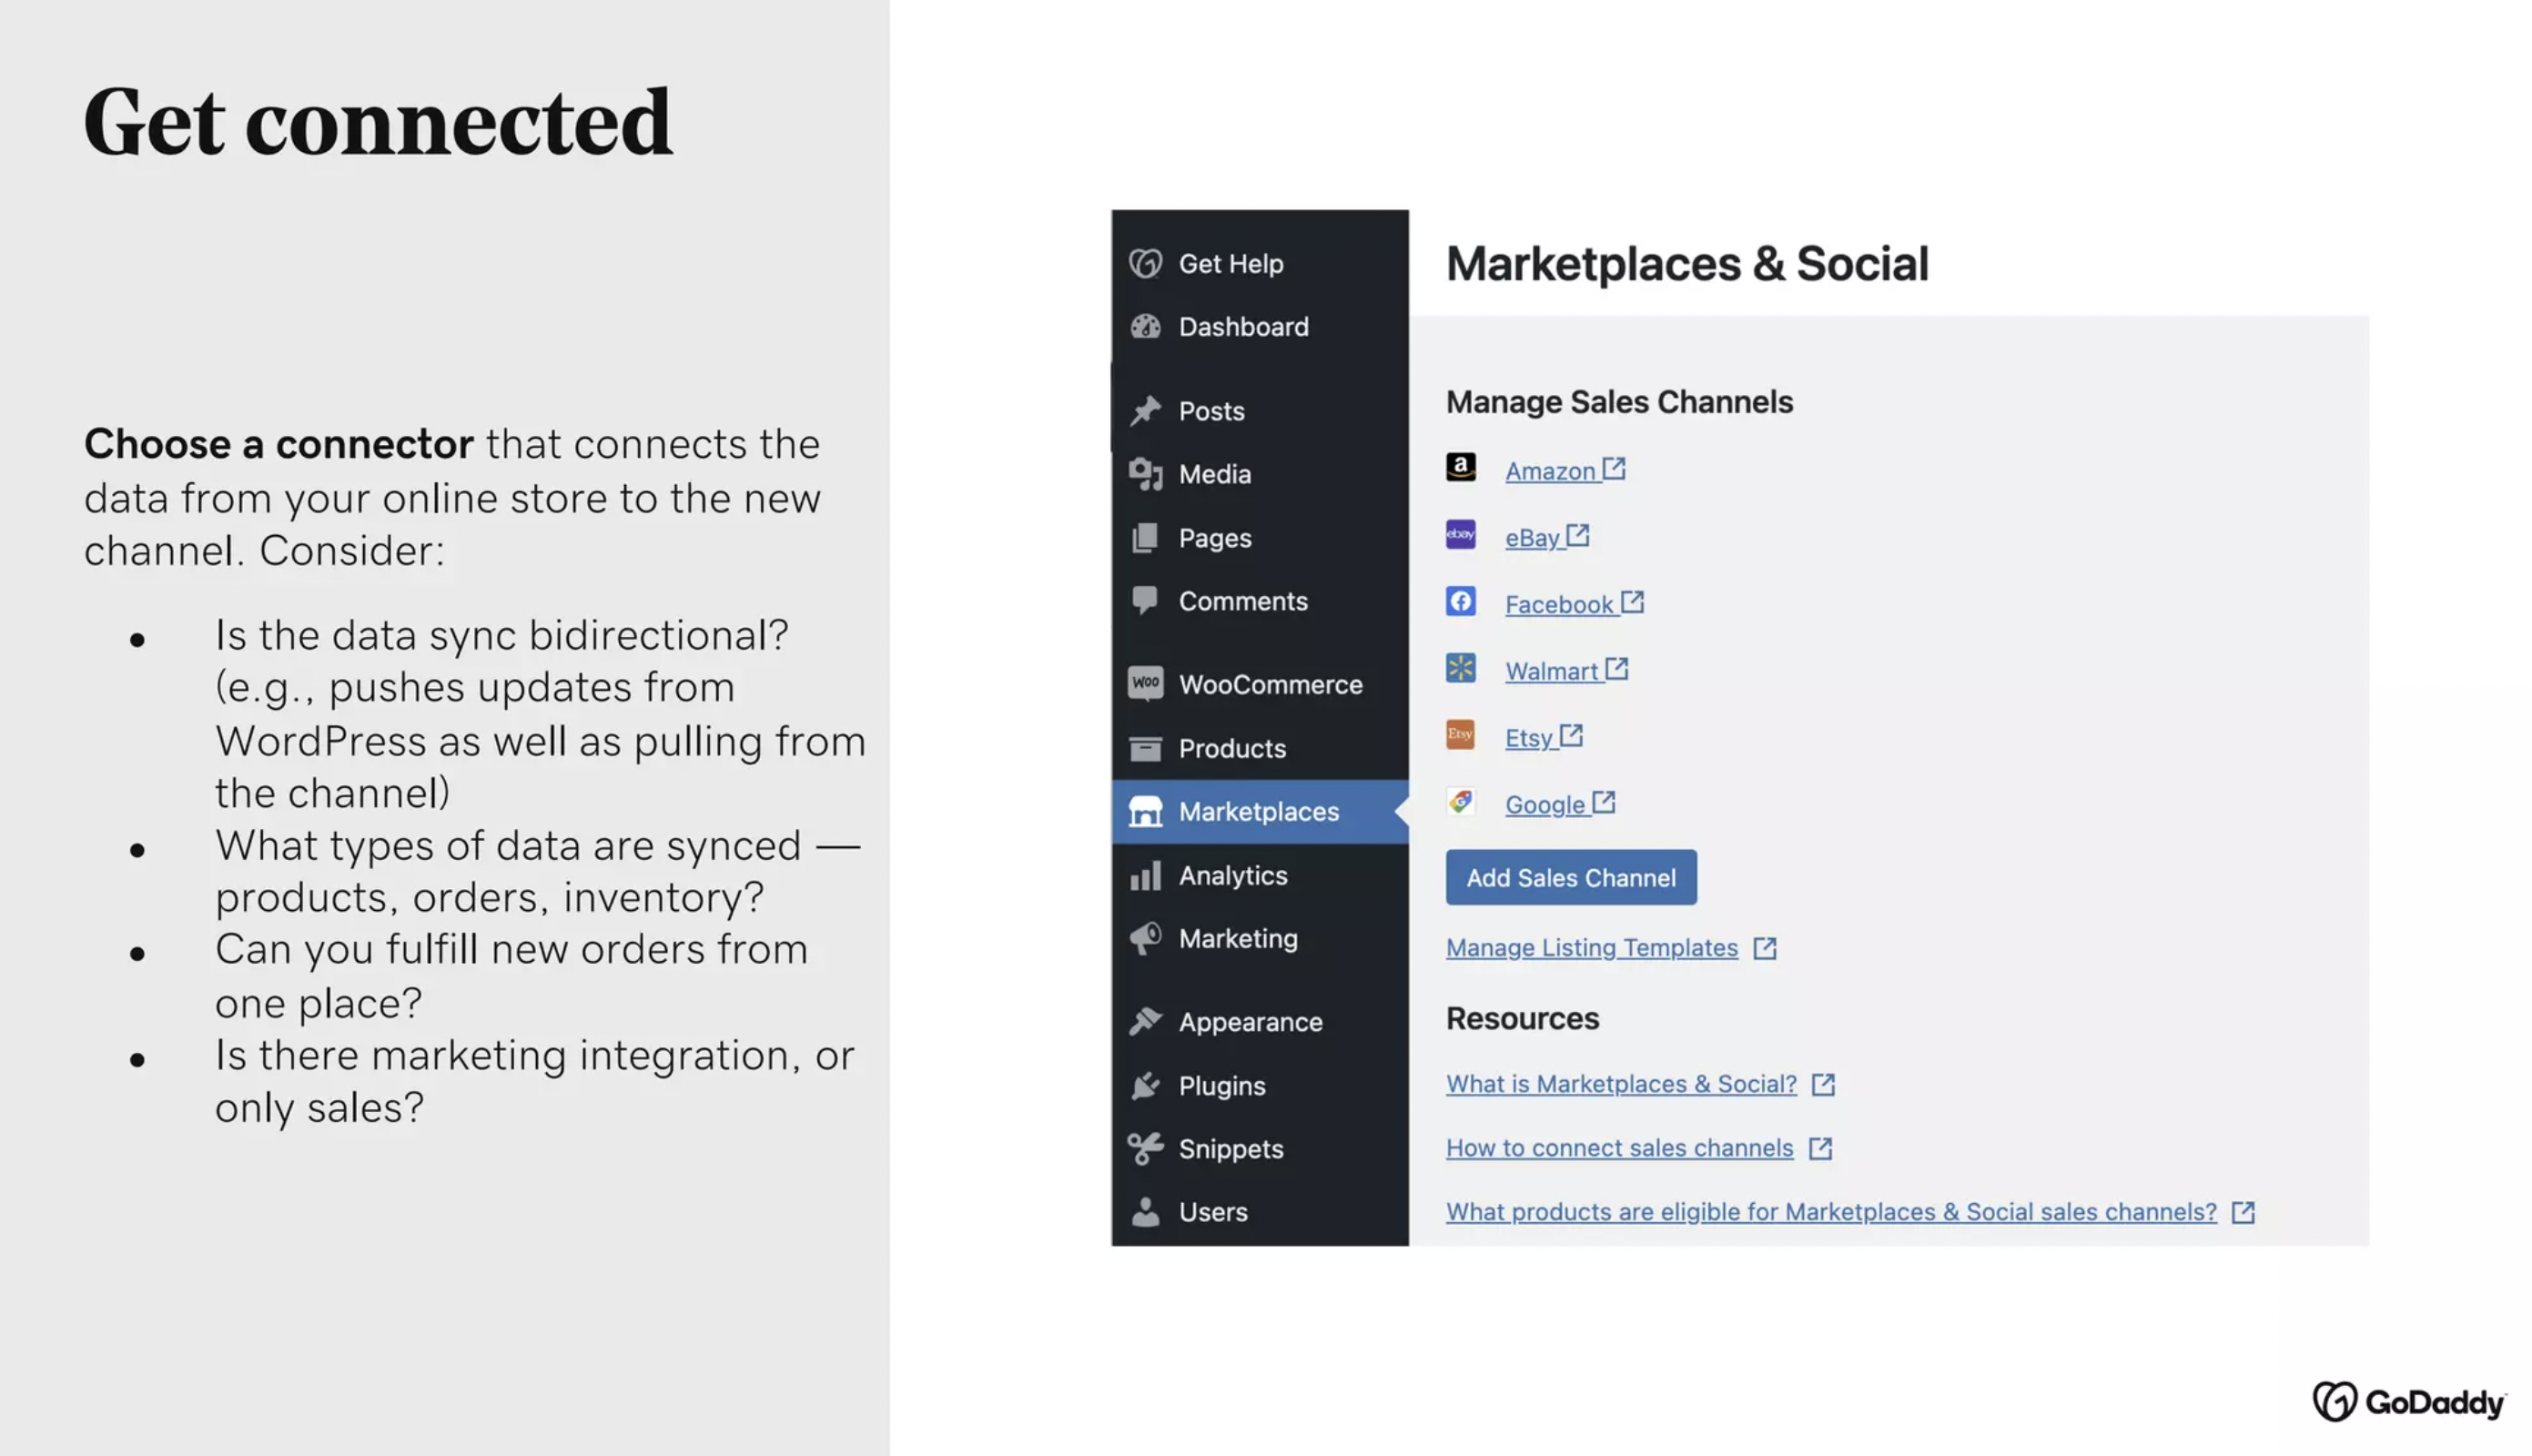Open Comments in the sidebar
The width and height of the screenshot is (2532, 1456).
[x=1259, y=600]
